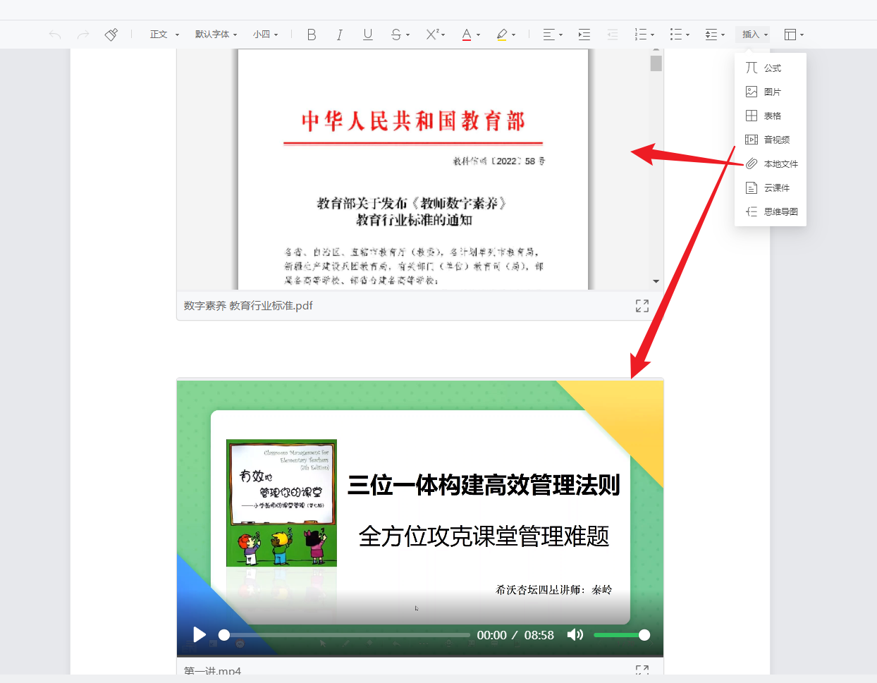Click the Undo arrow icon
Viewport: 877px width, 683px height.
coord(55,35)
